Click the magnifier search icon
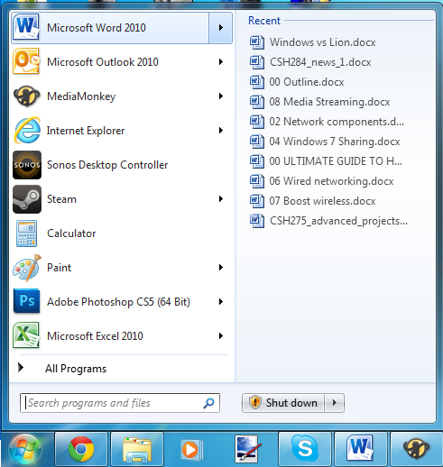 [208, 403]
